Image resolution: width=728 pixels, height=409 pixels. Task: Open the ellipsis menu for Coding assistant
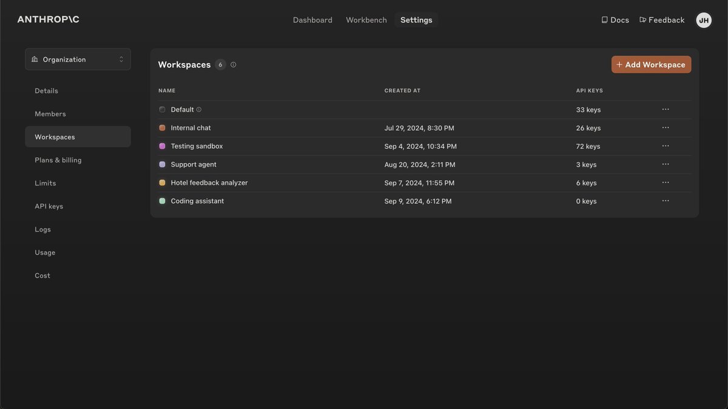[666, 201]
